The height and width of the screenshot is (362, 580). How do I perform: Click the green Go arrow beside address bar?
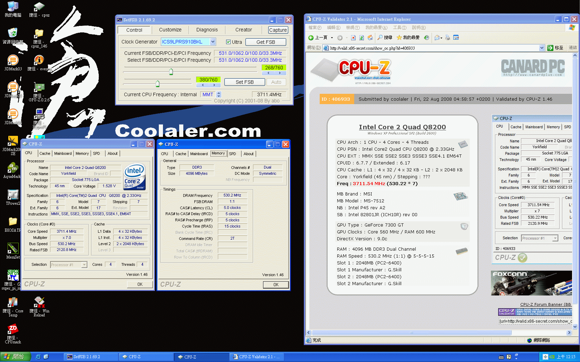tap(550, 48)
